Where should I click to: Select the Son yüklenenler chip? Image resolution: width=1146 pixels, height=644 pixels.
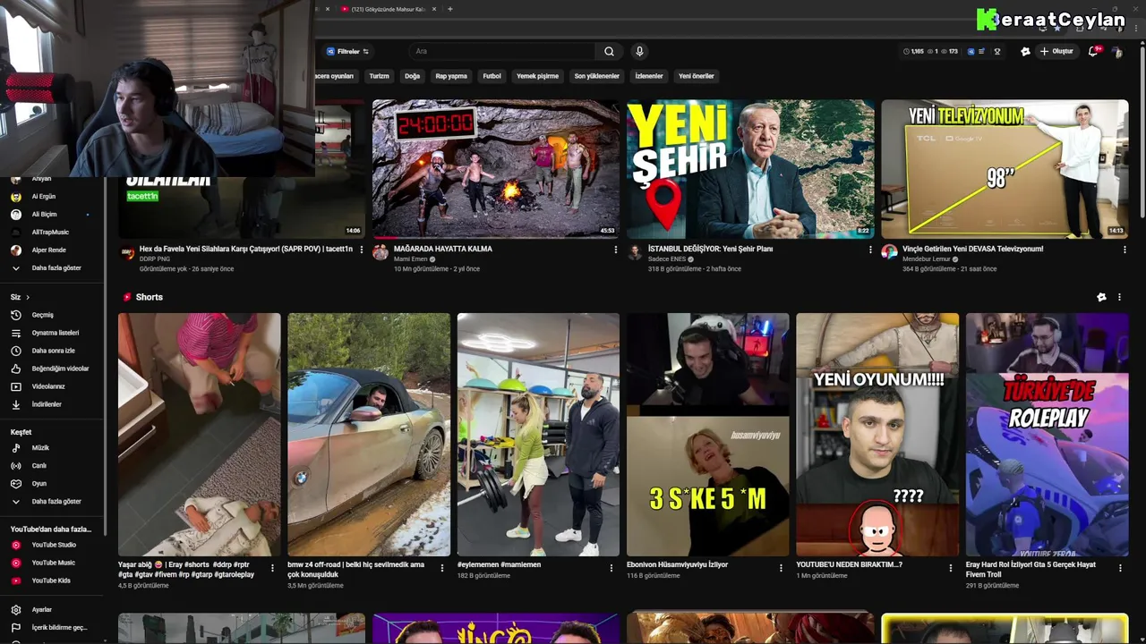[596, 76]
